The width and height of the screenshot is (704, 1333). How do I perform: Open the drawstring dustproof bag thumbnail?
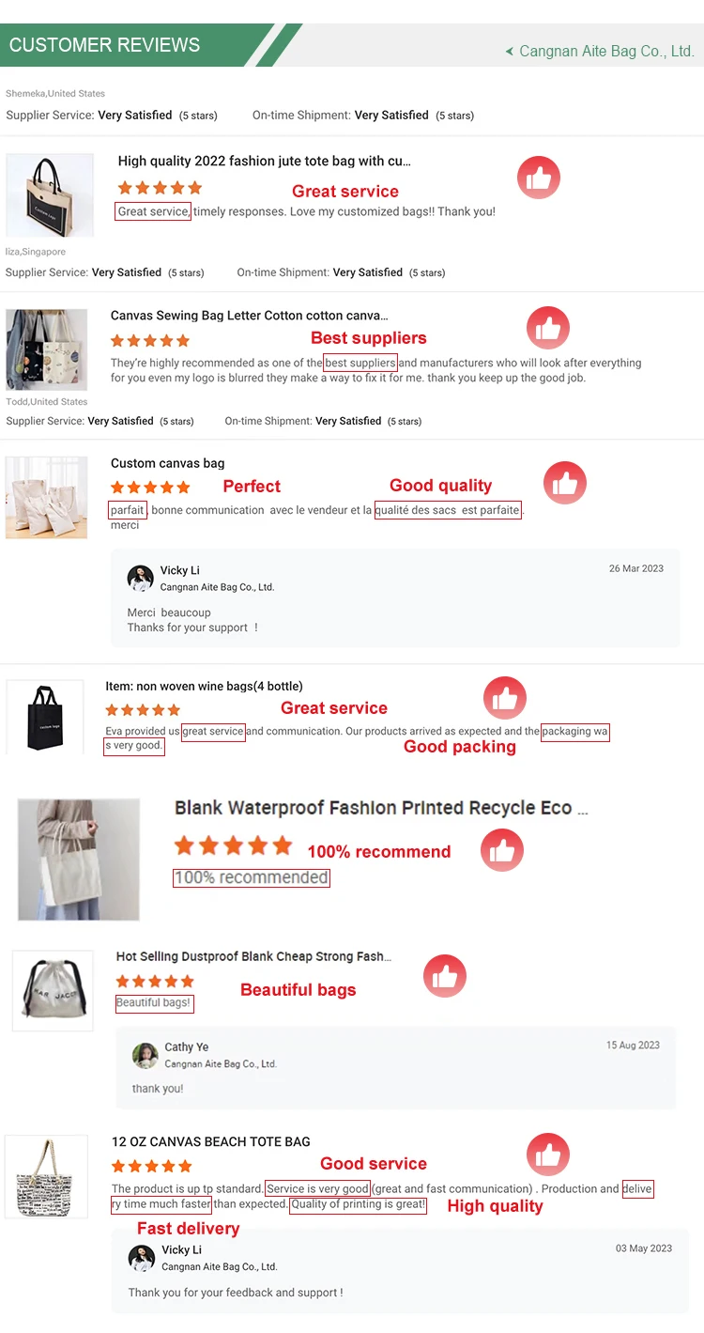[53, 990]
